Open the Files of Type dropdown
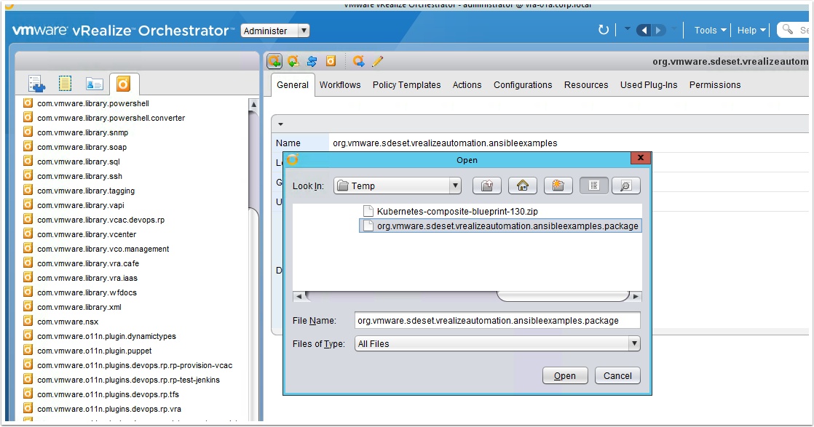 click(x=497, y=343)
